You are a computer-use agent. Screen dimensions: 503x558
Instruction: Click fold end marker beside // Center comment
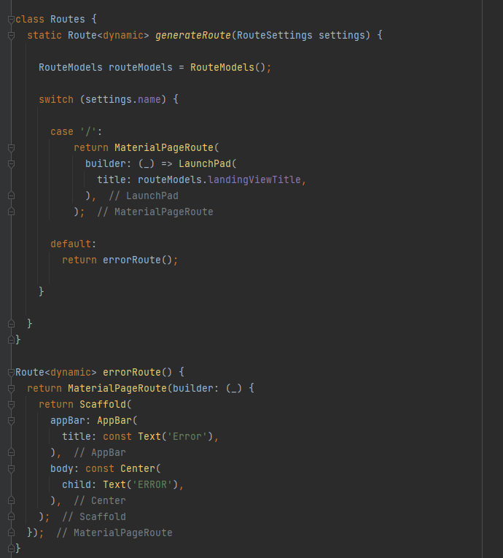point(11,500)
